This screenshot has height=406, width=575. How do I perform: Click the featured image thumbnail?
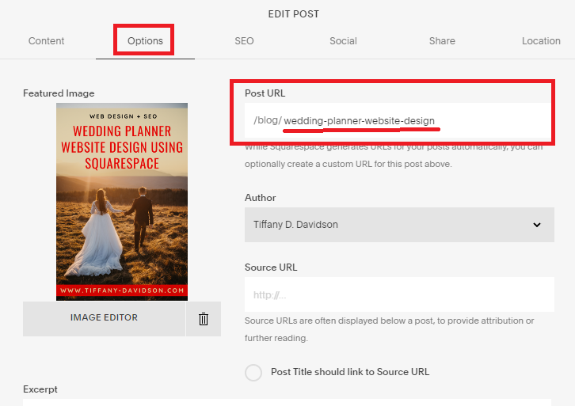(122, 202)
